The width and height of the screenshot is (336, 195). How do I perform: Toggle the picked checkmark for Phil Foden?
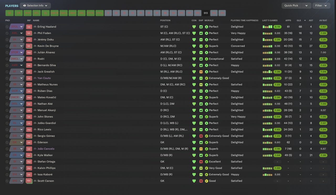(7, 33)
